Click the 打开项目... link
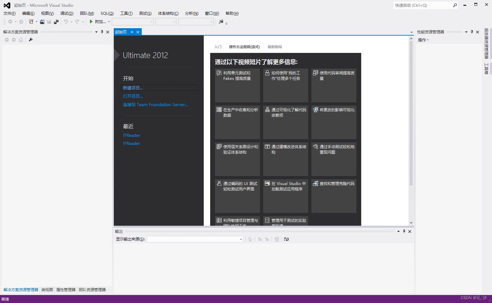 (133, 96)
